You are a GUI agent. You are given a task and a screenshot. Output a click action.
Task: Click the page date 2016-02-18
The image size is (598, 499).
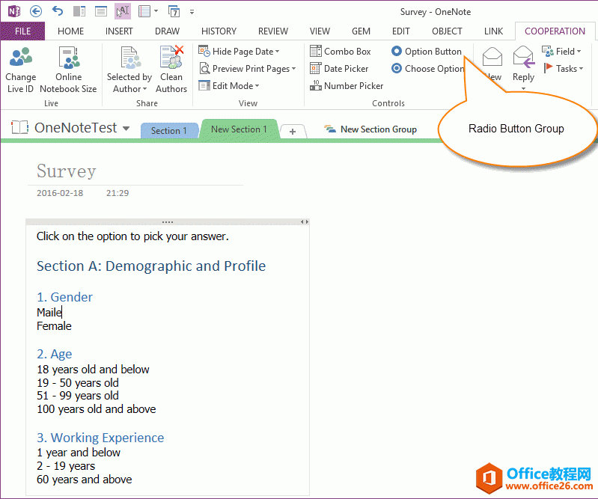click(60, 193)
